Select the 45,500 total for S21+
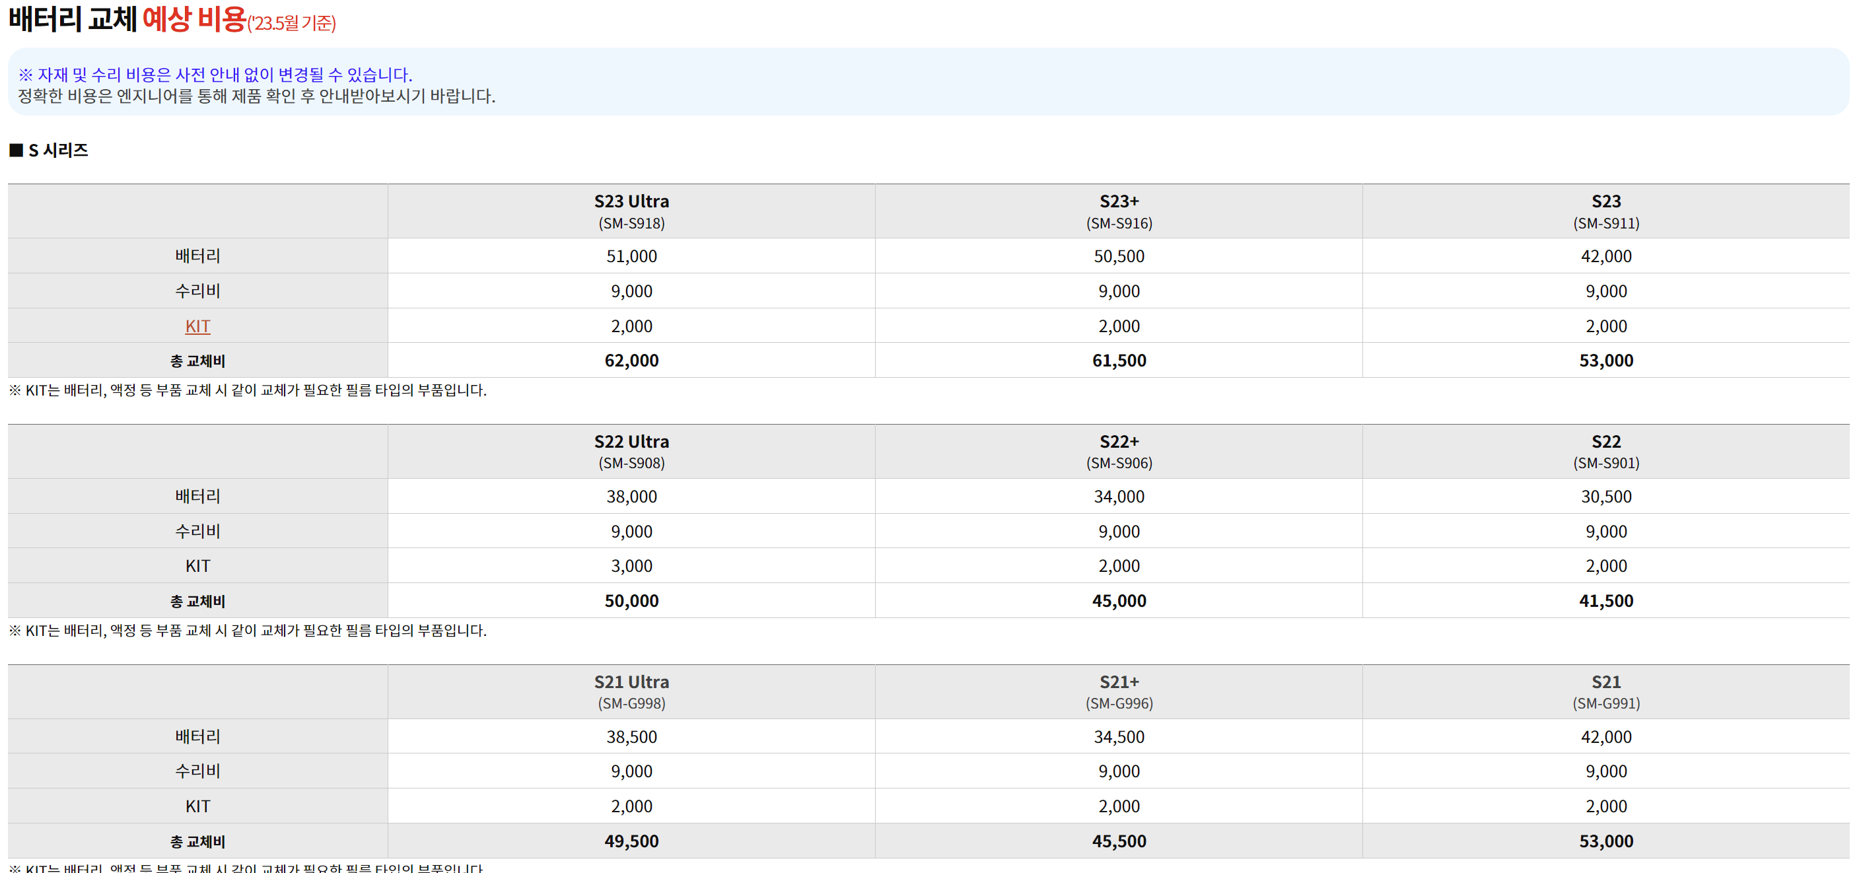1861x873 pixels. coord(1118,841)
